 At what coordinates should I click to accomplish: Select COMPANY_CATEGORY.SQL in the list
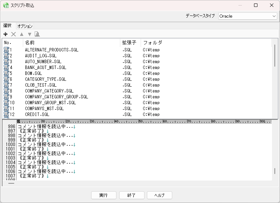49,91
